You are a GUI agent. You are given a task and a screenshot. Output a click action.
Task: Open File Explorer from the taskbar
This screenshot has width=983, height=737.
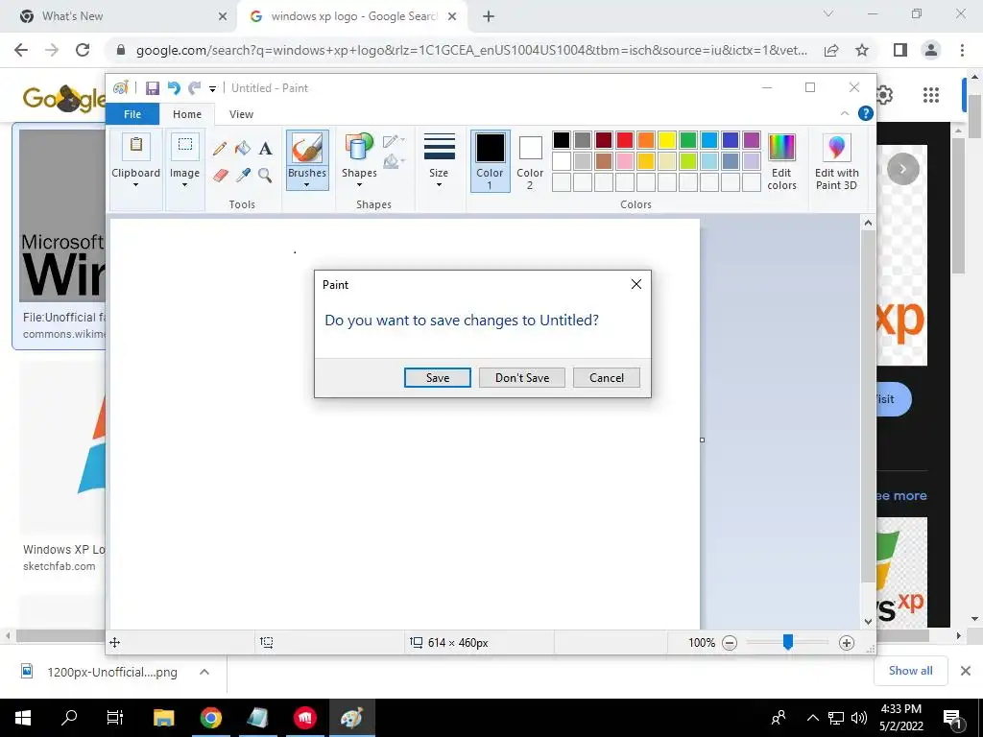coord(163,718)
